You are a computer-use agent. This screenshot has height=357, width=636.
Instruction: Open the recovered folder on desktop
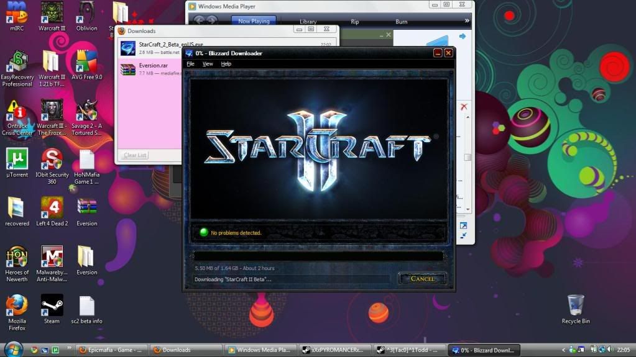click(17, 212)
